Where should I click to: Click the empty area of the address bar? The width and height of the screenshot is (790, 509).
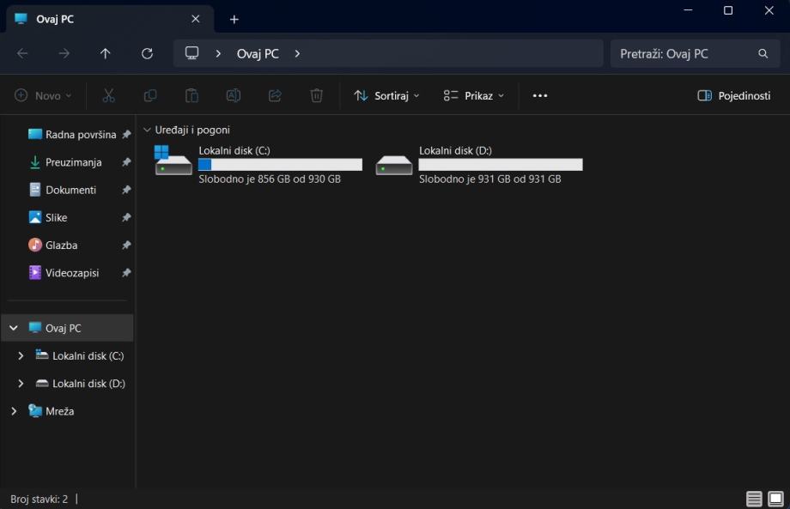[x=453, y=53]
